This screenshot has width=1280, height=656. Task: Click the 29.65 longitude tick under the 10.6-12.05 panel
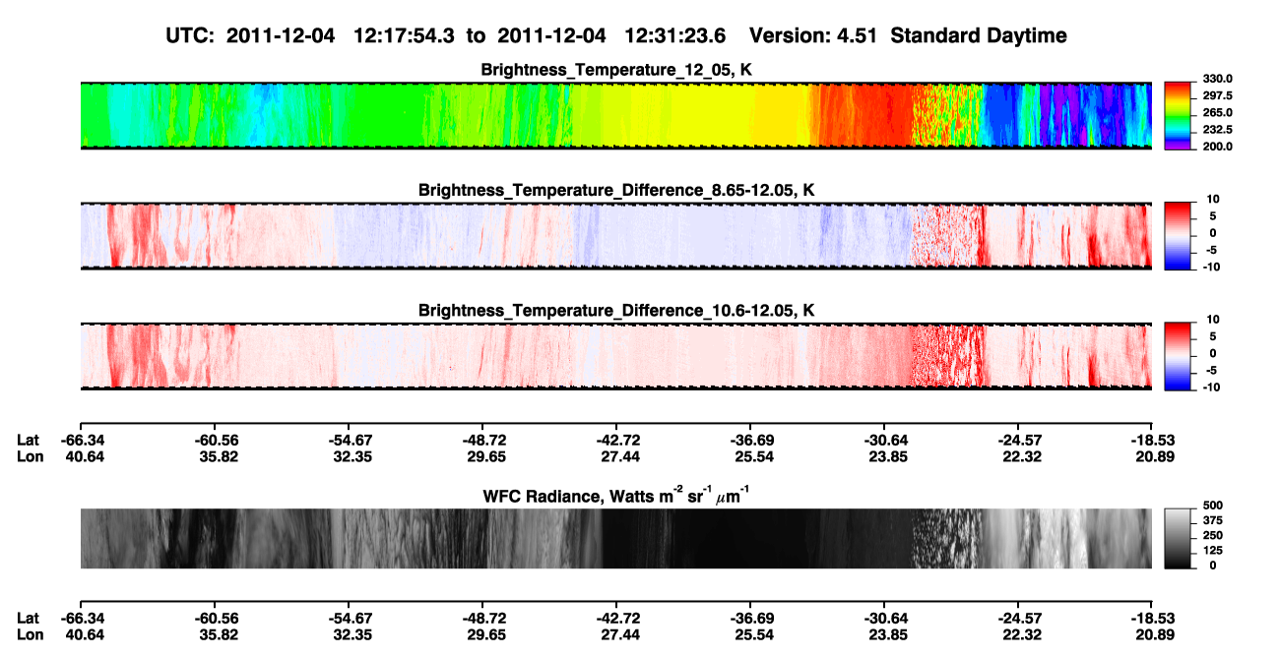[484, 455]
